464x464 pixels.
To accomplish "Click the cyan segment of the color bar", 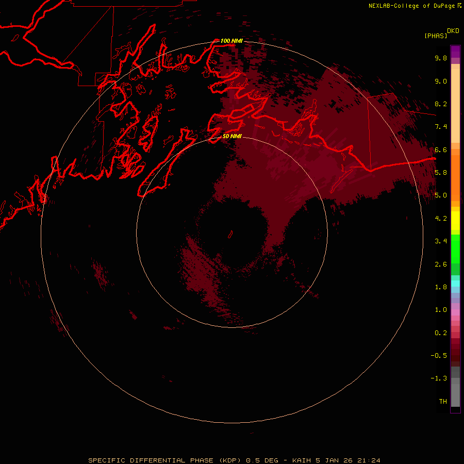I will pos(455,283).
